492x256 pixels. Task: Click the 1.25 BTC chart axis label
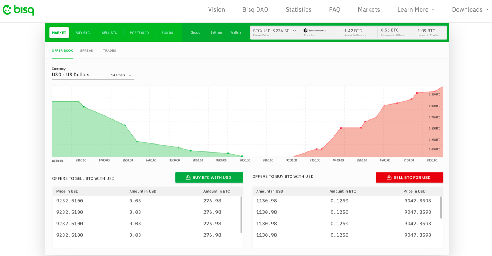click(x=435, y=95)
